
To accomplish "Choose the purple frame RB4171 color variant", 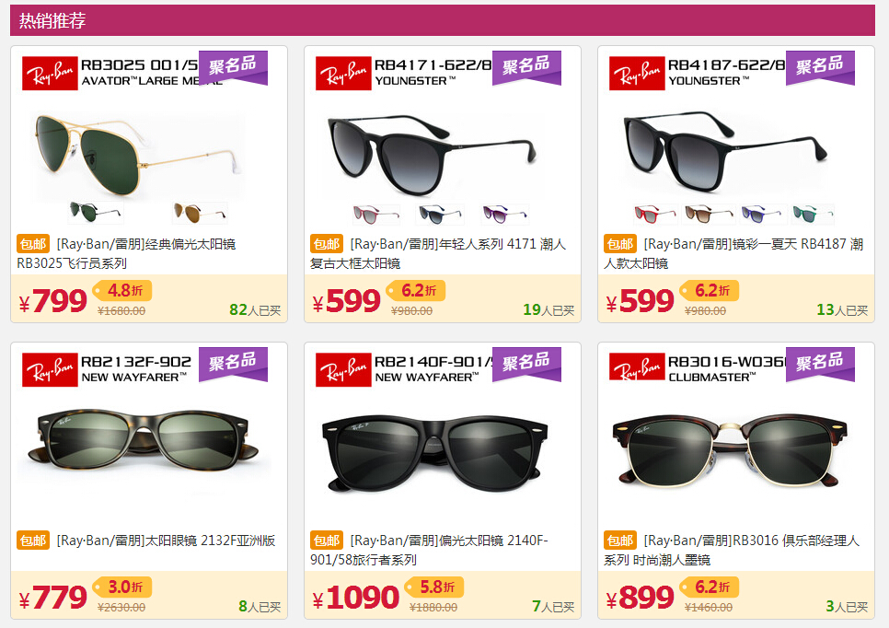I will [505, 215].
